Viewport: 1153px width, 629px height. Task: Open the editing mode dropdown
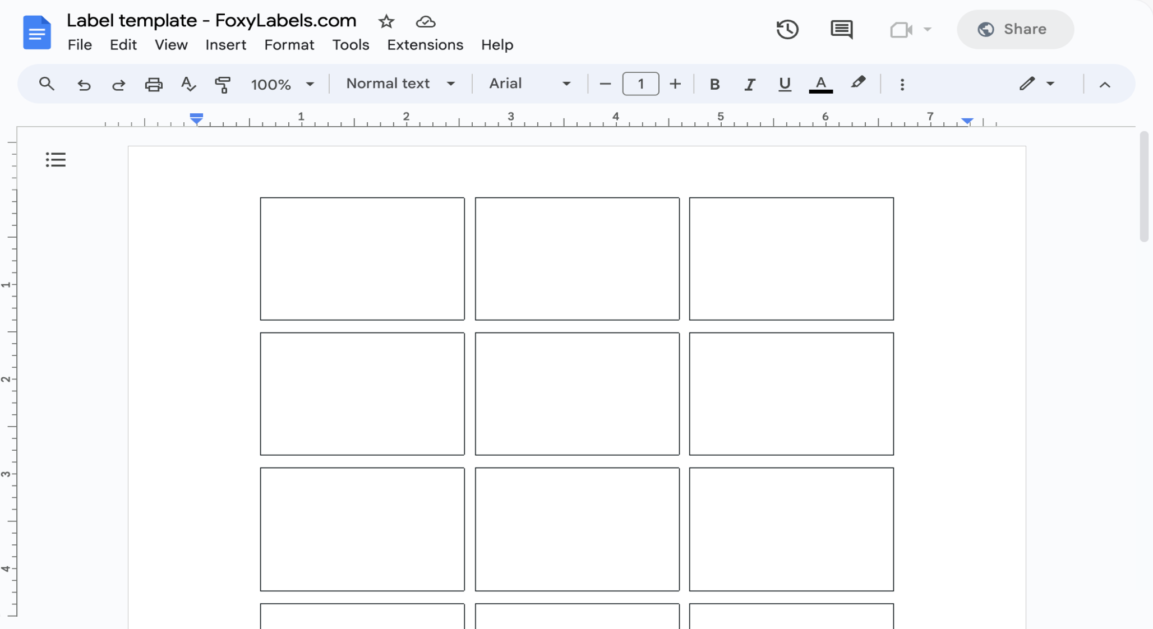click(1037, 84)
